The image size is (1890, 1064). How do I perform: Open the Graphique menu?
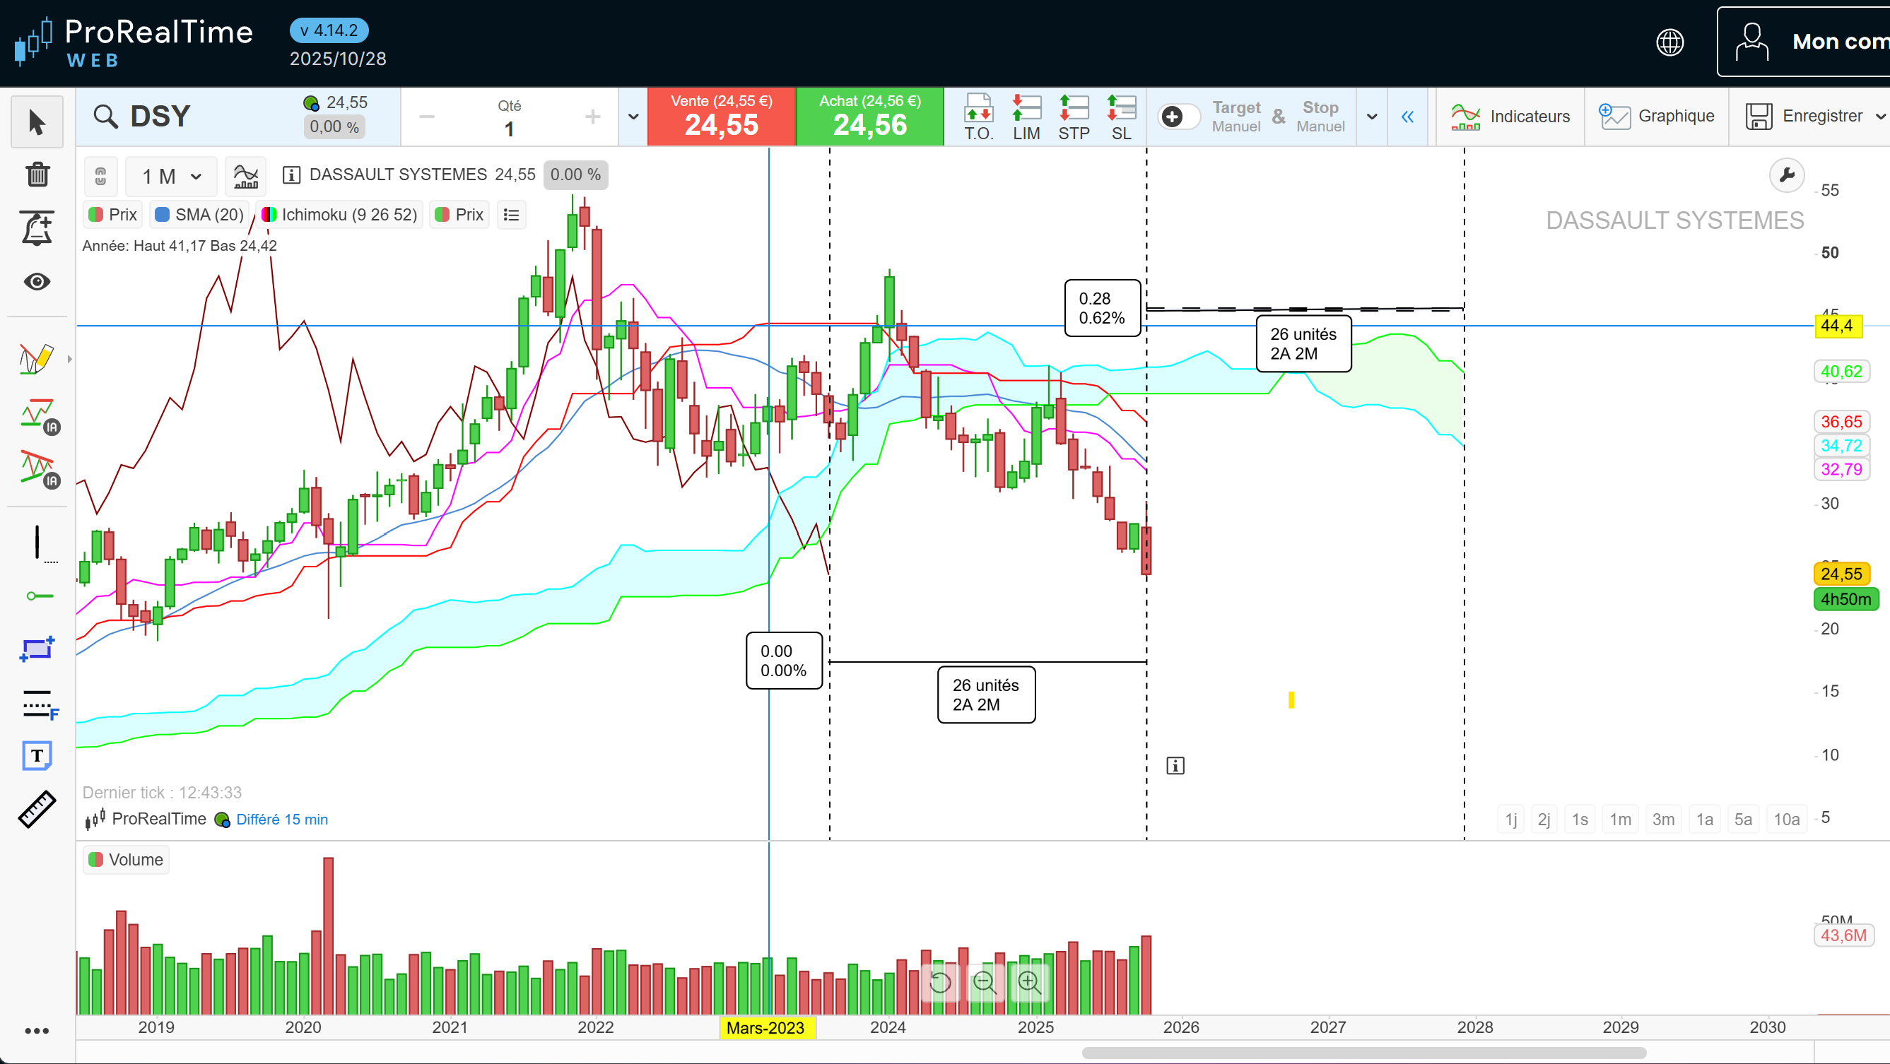click(1657, 117)
